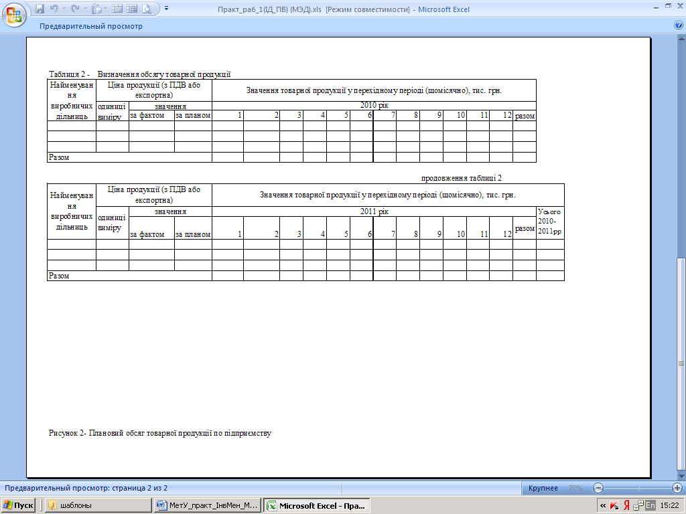Image resolution: width=686 pixels, height=514 pixels.
Task: Click the zoom in plus button
Action: tap(677, 488)
